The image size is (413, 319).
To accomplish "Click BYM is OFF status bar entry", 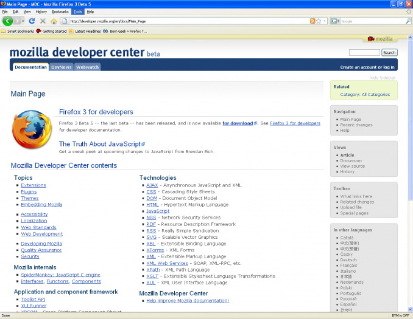I will (400, 315).
